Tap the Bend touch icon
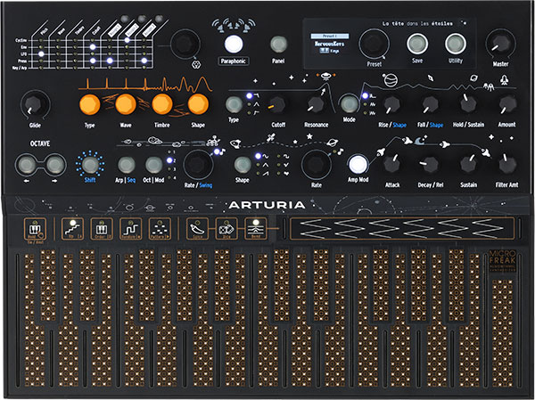This screenshot has width=535, height=400. tap(256, 228)
